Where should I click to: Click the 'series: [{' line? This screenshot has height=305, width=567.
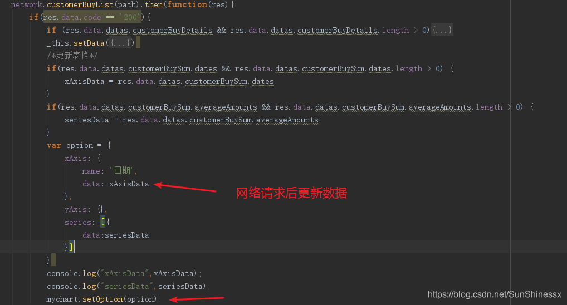[x=87, y=222]
